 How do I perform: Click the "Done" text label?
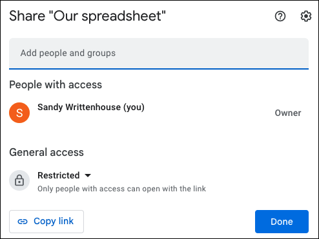click(x=282, y=222)
